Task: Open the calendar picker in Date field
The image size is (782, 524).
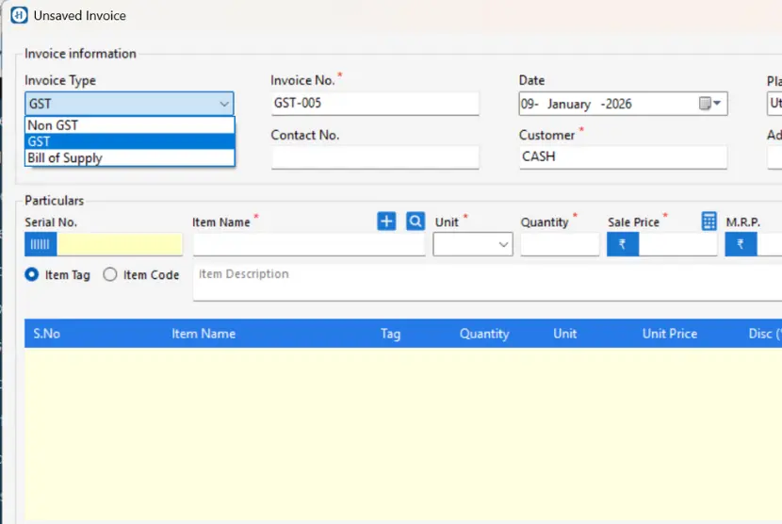Action: 710,104
